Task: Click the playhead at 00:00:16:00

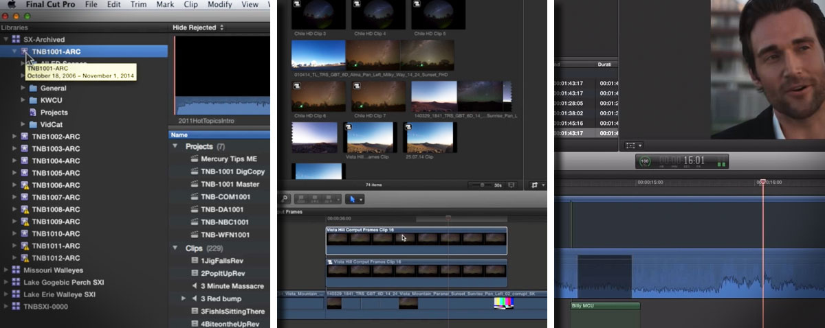Action: point(762,182)
